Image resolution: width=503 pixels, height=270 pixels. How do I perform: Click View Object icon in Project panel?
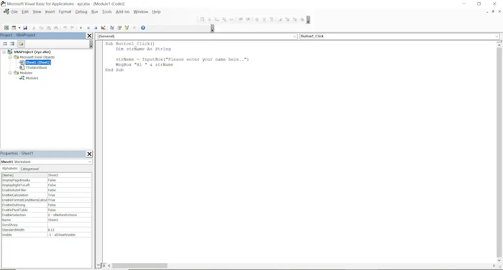(x=12, y=44)
